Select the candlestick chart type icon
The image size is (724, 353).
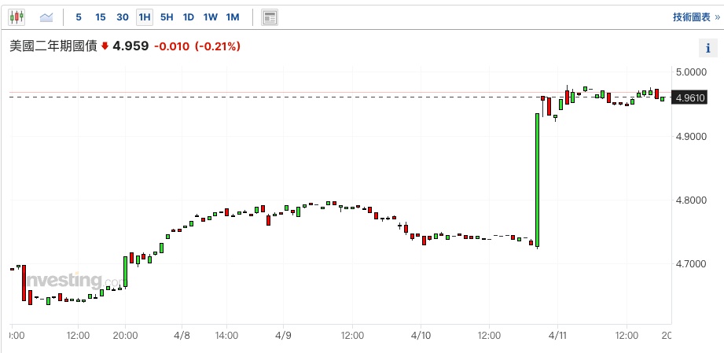(17, 17)
